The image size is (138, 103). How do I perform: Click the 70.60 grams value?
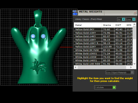tap(107, 29)
